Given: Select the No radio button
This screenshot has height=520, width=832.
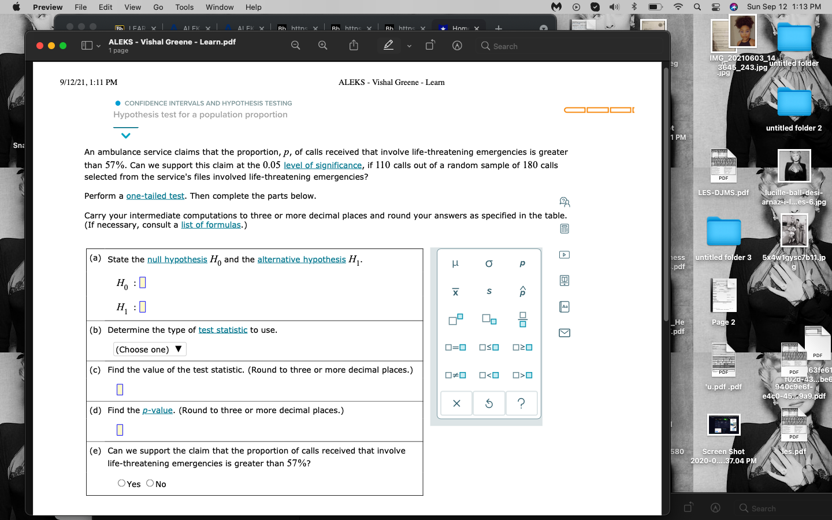Looking at the screenshot, I should click(150, 483).
